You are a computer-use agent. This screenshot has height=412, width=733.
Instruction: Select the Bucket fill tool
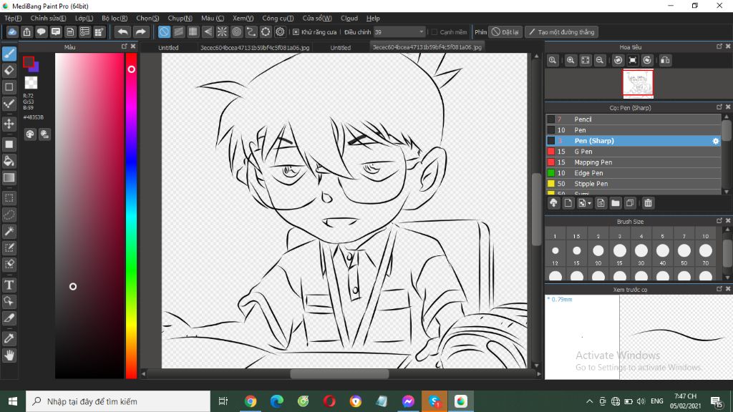[9, 161]
